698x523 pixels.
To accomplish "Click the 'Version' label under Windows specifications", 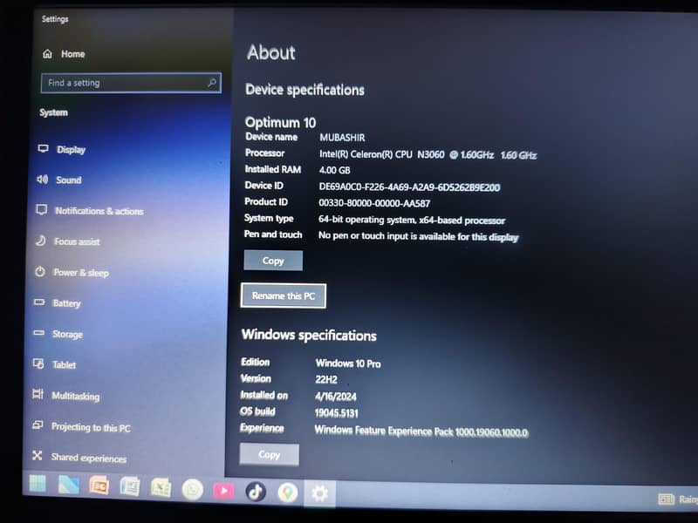I will (x=256, y=378).
